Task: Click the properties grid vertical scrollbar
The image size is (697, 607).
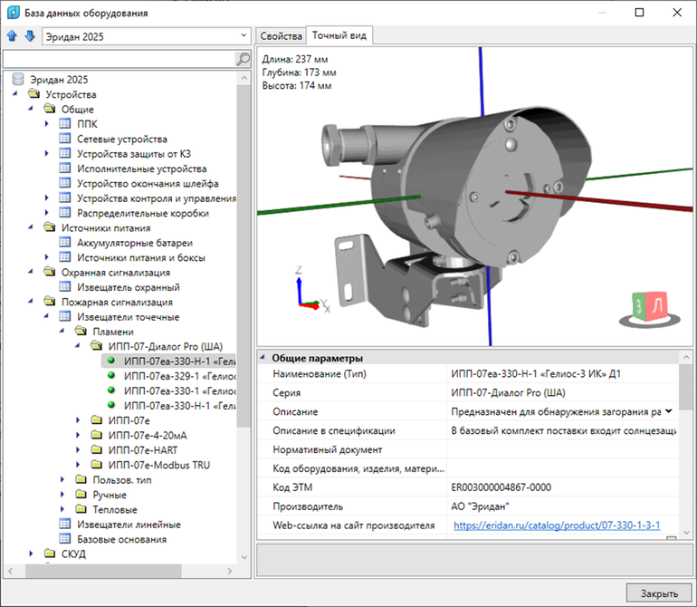Action: click(686, 386)
